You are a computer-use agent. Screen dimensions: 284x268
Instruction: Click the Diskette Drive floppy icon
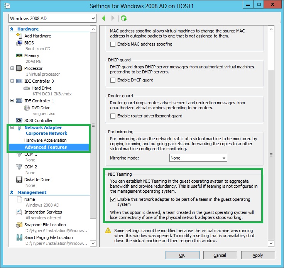pos(19,180)
